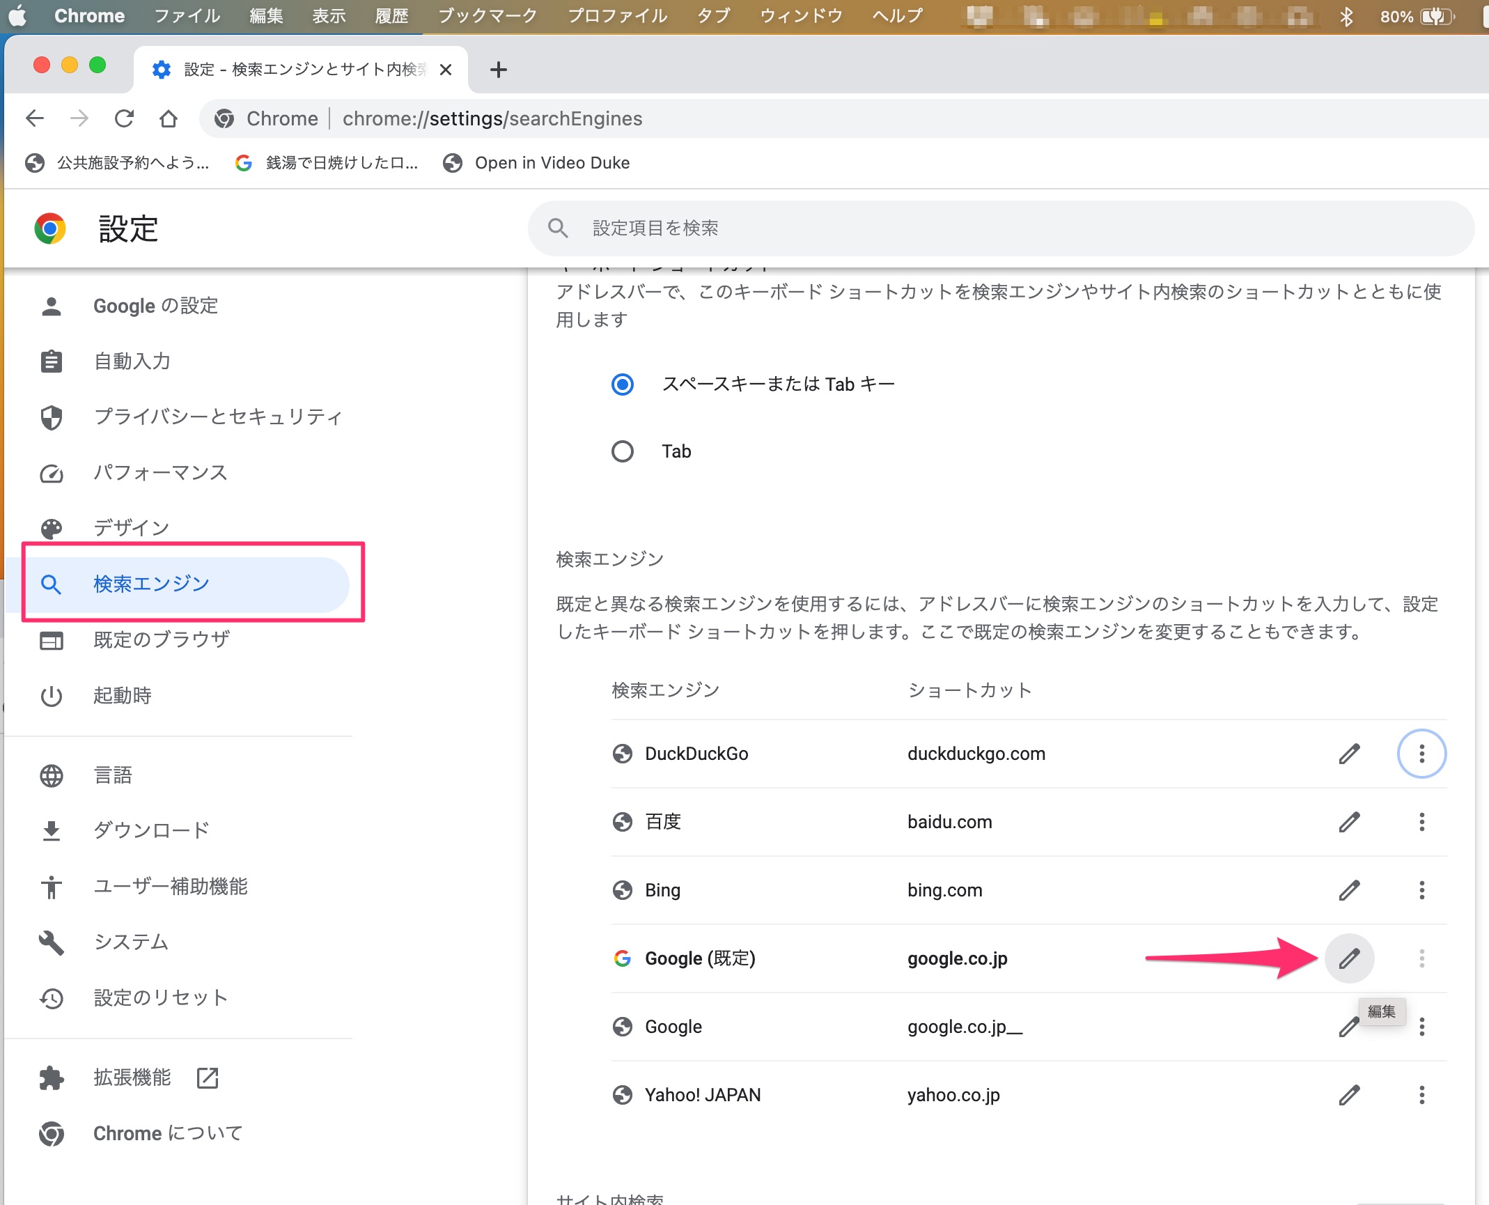
Task: Open 公共施設予約へよう... bookmark
Action: click(117, 163)
